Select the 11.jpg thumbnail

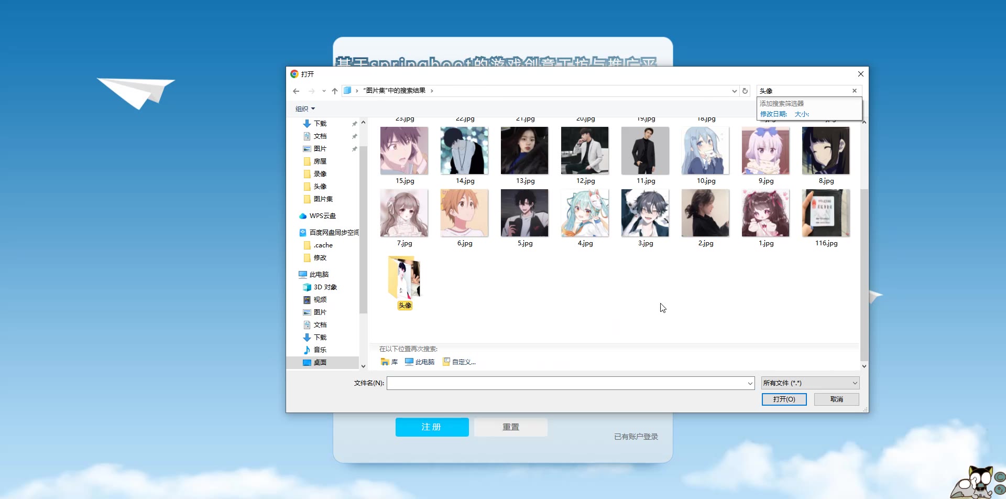pos(645,150)
